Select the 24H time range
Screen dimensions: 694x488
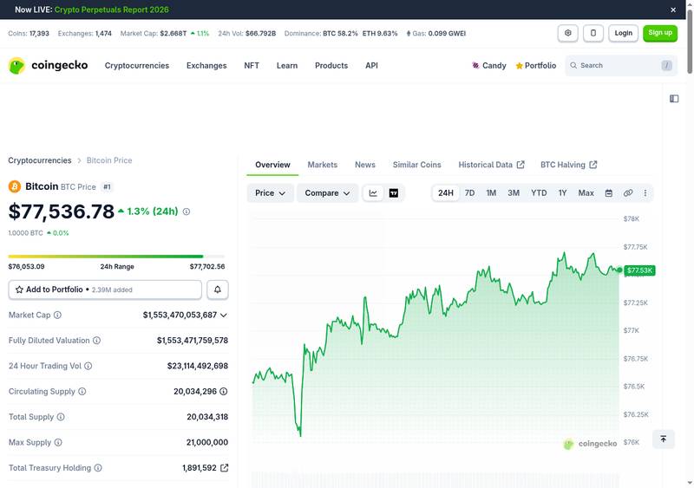[x=445, y=193]
